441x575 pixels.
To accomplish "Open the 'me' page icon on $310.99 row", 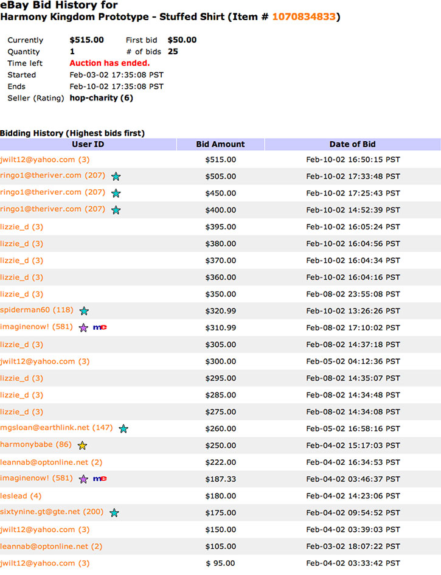I will point(100,327).
